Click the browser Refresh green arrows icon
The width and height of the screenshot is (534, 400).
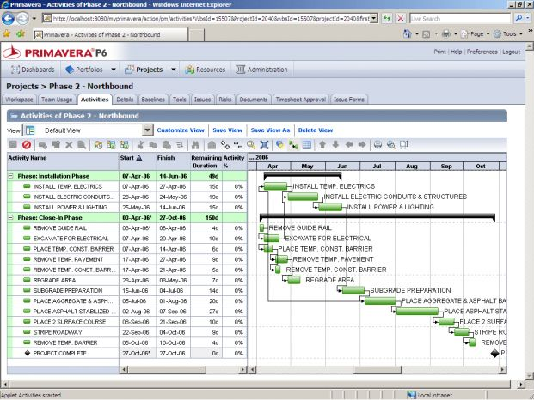tap(387, 18)
